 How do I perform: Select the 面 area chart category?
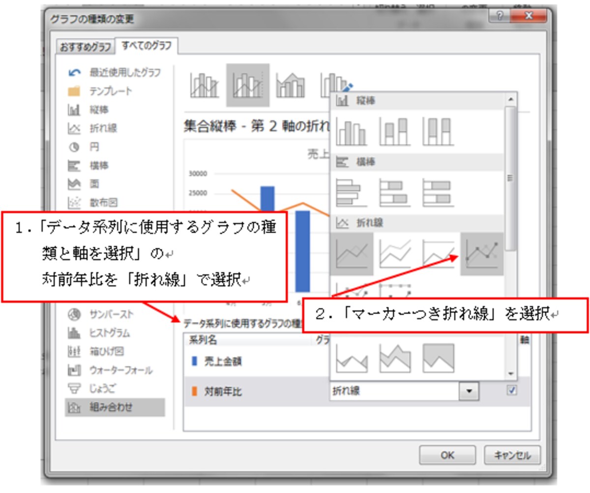(x=84, y=184)
